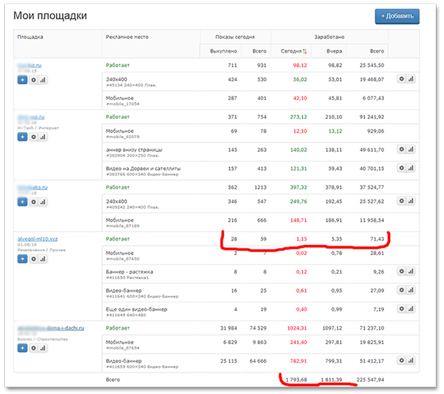Viewport: 444px width, 394px height.
Task: Show stats chart for Бизнес / Строительство site
Action: [42, 348]
